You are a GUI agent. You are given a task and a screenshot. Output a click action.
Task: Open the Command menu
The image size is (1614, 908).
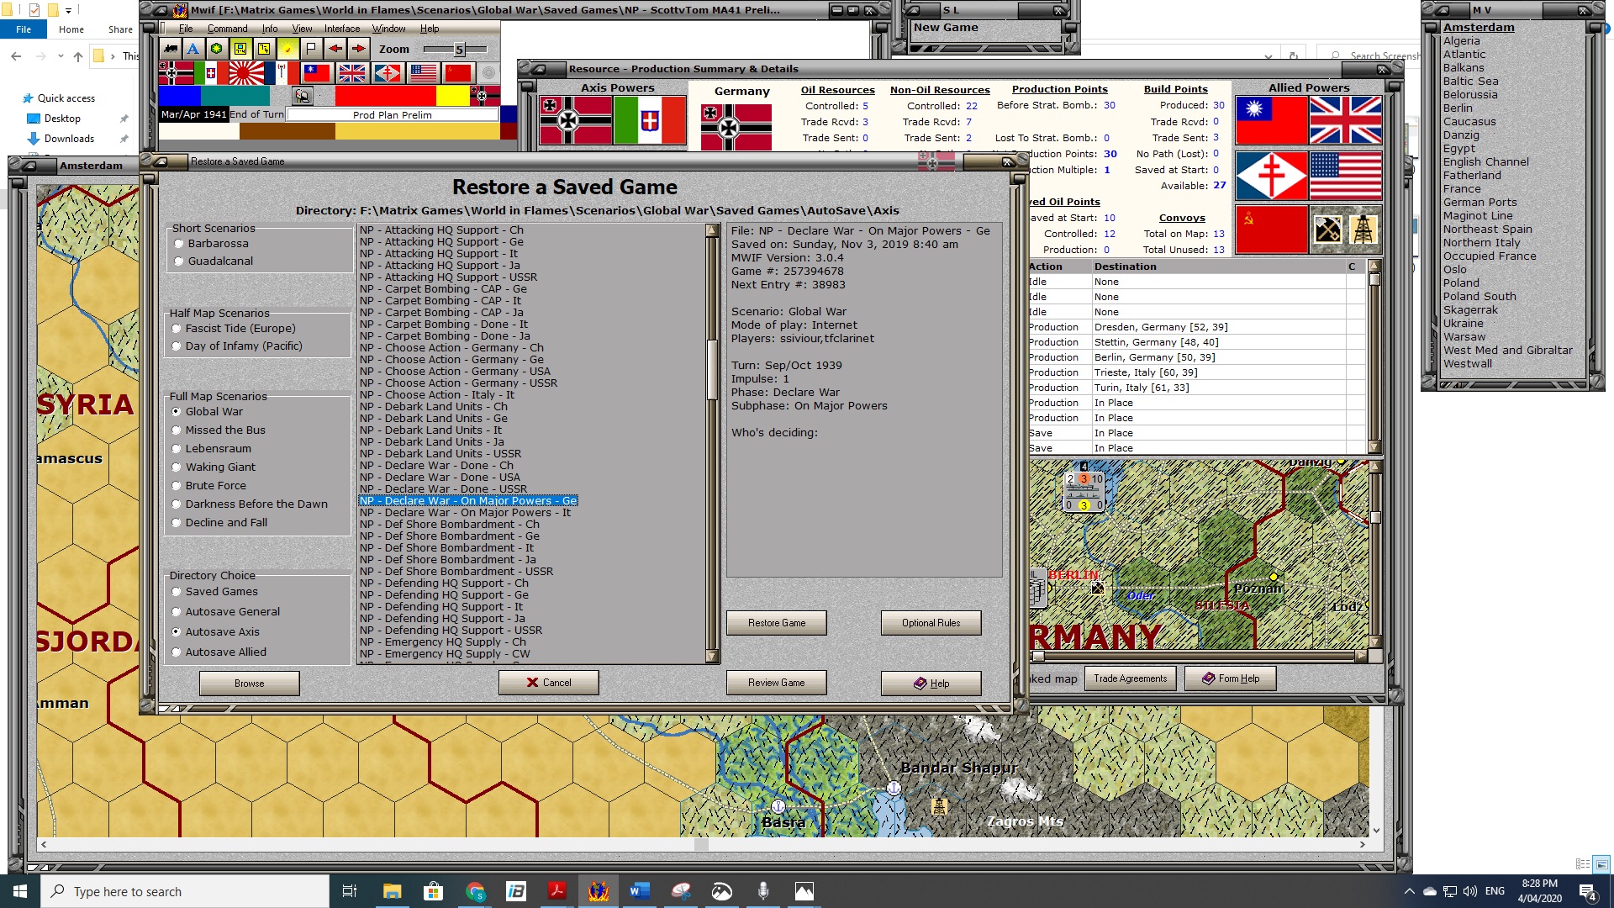[x=227, y=29]
